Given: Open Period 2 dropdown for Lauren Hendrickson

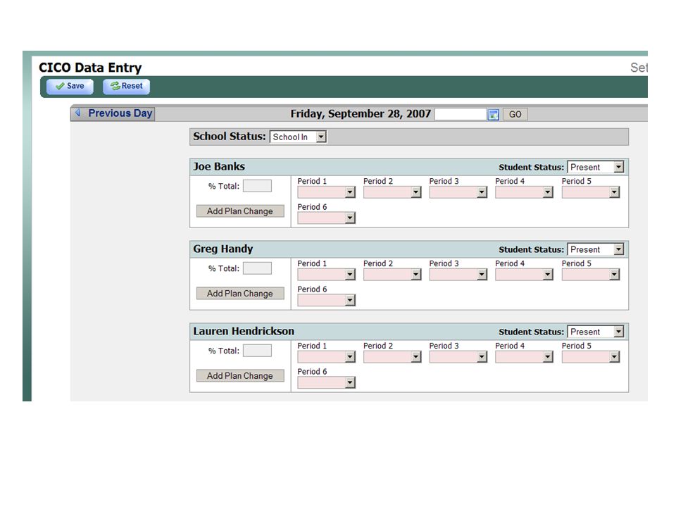Looking at the screenshot, I should [392, 357].
